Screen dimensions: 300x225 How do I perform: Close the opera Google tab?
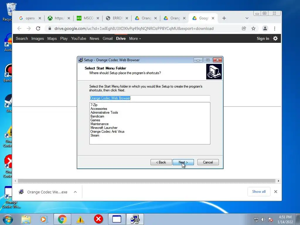[40, 18]
